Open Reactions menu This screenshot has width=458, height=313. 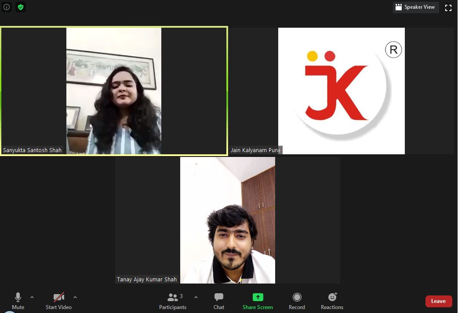pos(332,301)
